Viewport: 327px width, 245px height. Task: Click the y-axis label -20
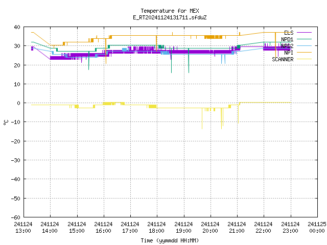(16, 141)
